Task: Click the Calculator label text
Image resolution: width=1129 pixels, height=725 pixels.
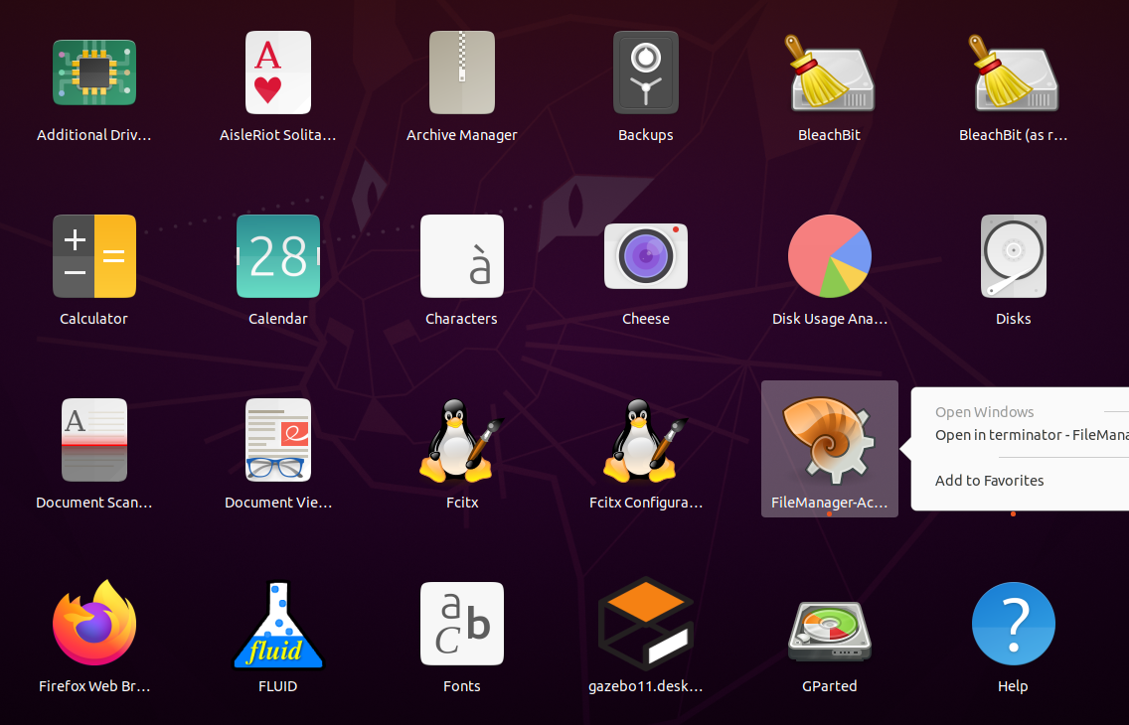Action: pos(93,319)
